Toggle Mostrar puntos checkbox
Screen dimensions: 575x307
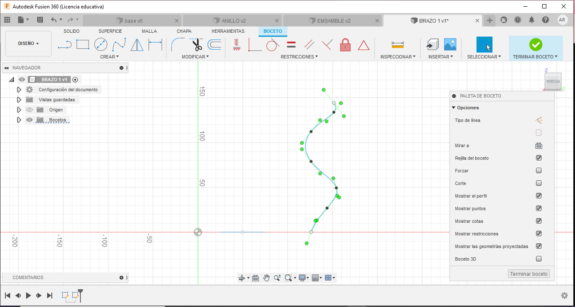tap(539, 208)
